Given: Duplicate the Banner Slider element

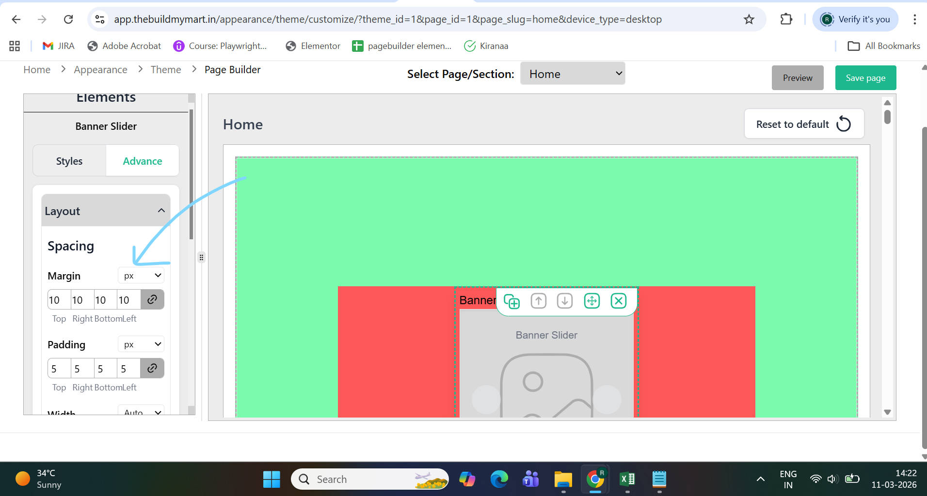Looking at the screenshot, I should click(511, 301).
